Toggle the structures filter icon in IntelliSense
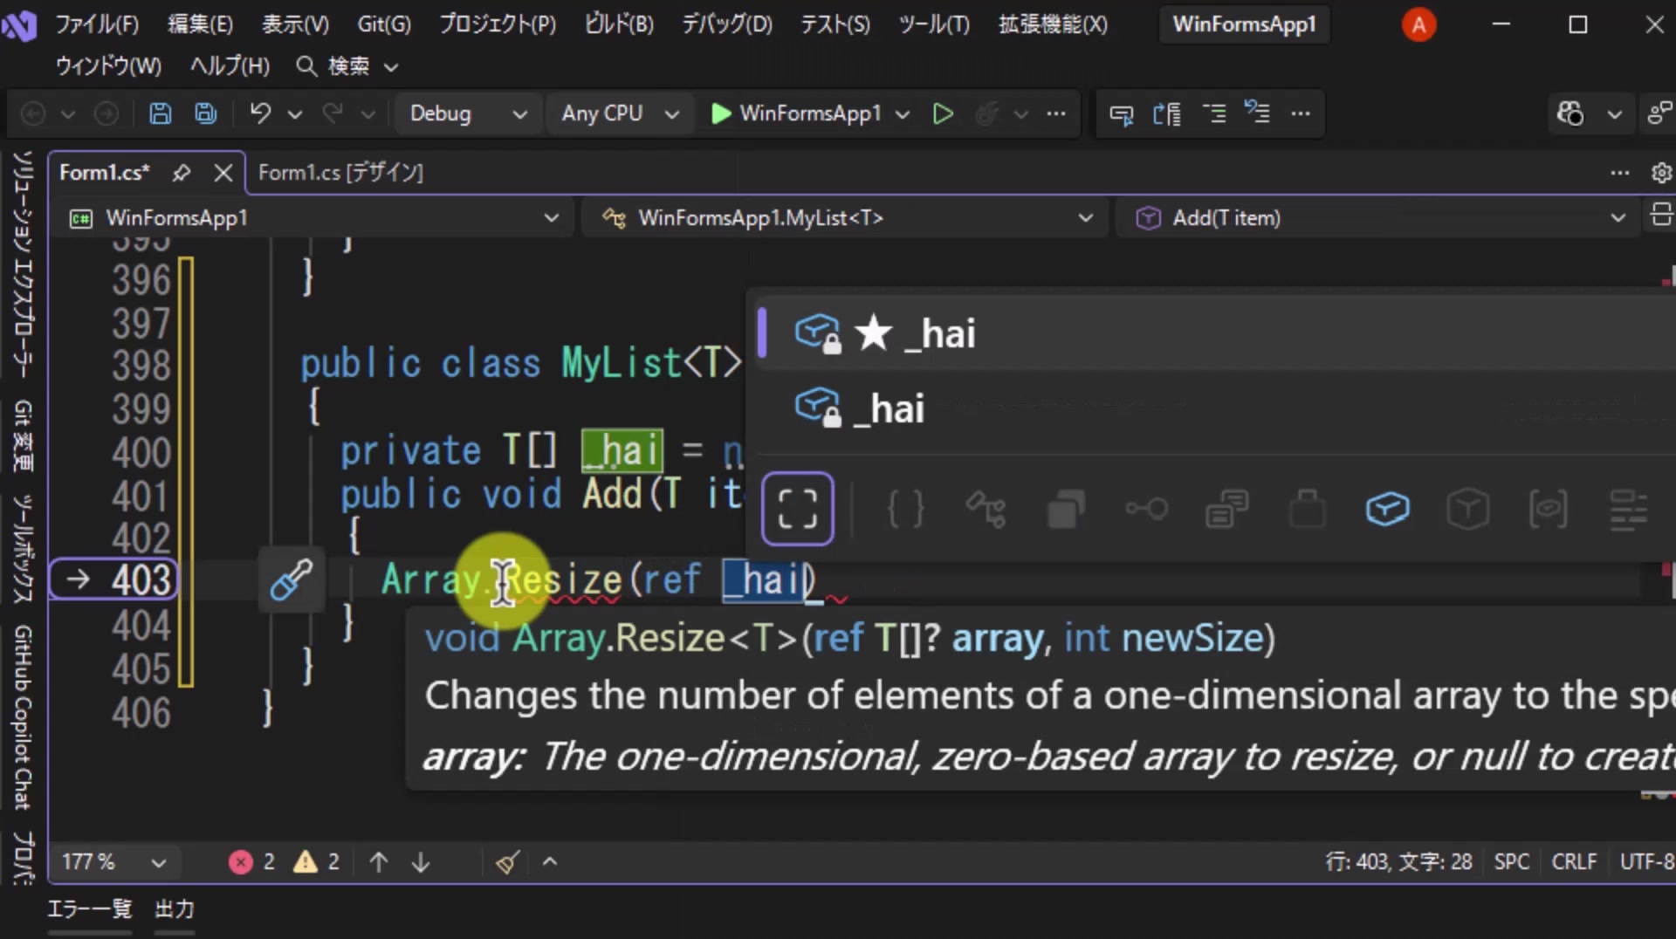Image resolution: width=1676 pixels, height=939 pixels. [1066, 509]
